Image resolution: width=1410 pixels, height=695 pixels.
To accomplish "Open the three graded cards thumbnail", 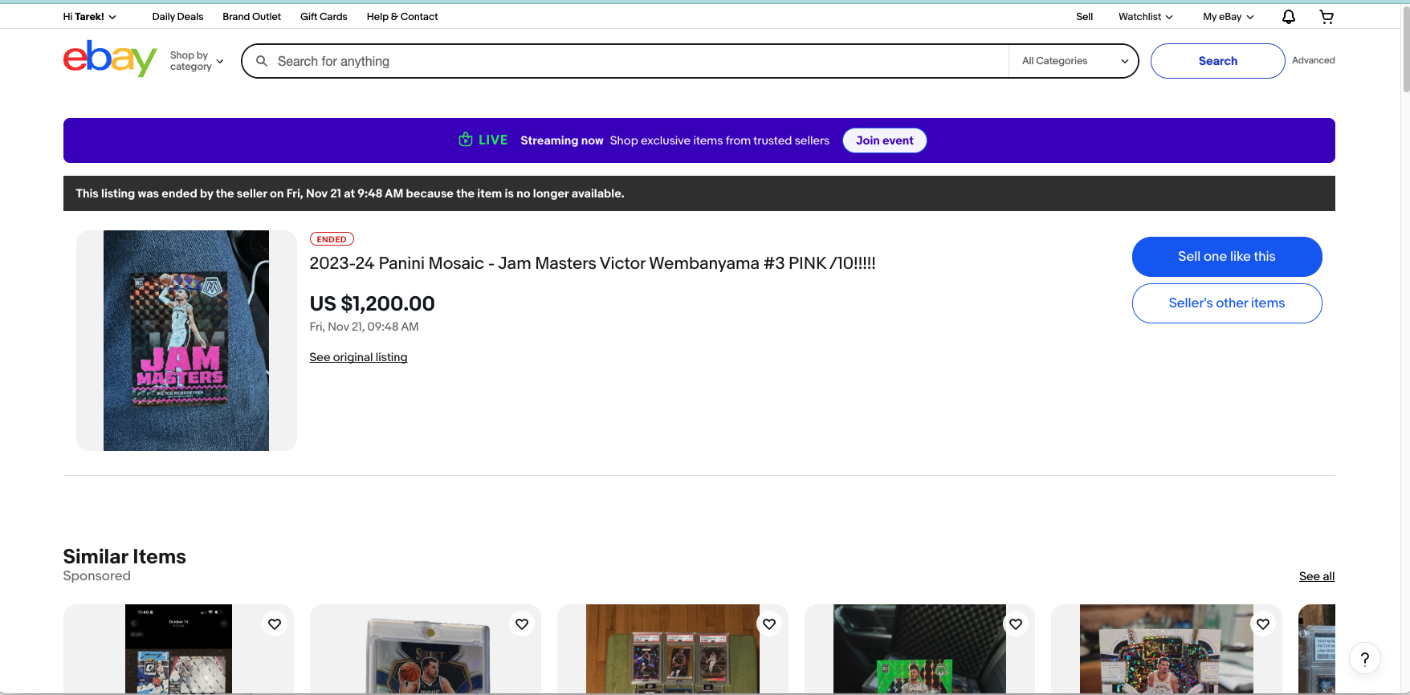I will [673, 648].
